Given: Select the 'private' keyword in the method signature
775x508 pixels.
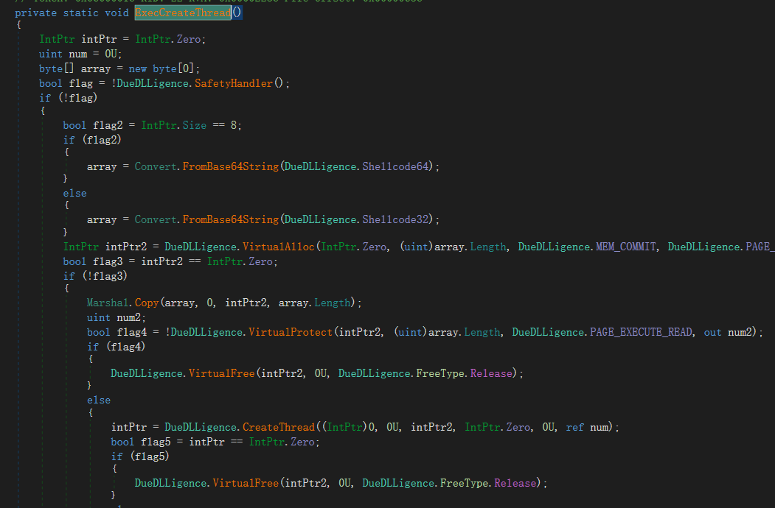Looking at the screenshot, I should [35, 13].
